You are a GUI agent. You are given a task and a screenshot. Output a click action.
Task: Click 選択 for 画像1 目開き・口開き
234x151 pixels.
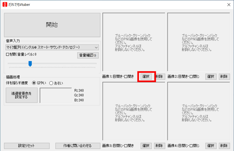pyautogui.click(x=146, y=76)
